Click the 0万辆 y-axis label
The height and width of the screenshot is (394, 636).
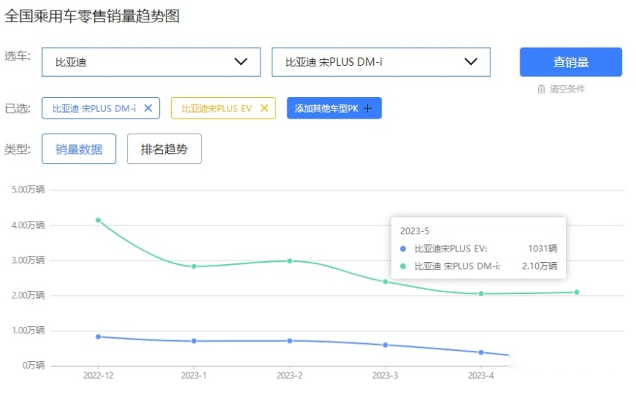tap(34, 365)
